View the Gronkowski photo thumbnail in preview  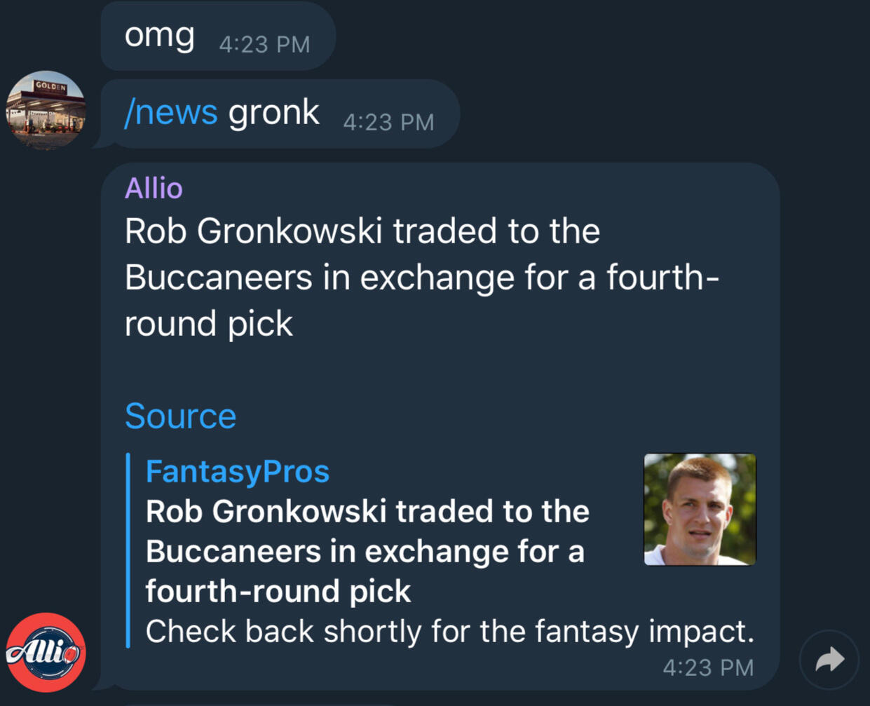point(700,509)
